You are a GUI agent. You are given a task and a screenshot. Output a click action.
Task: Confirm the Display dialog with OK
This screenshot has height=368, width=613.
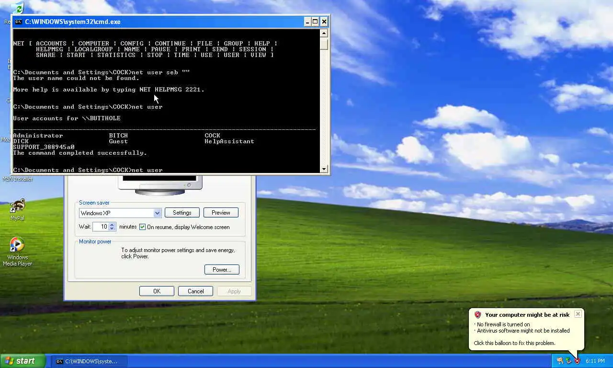pyautogui.click(x=157, y=291)
